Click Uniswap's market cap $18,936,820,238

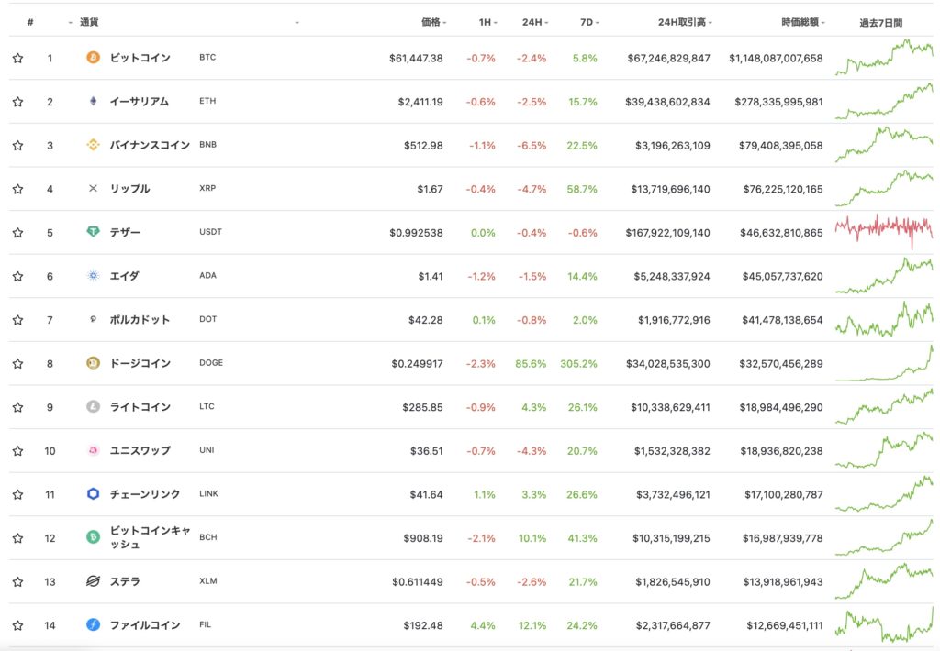coord(781,451)
